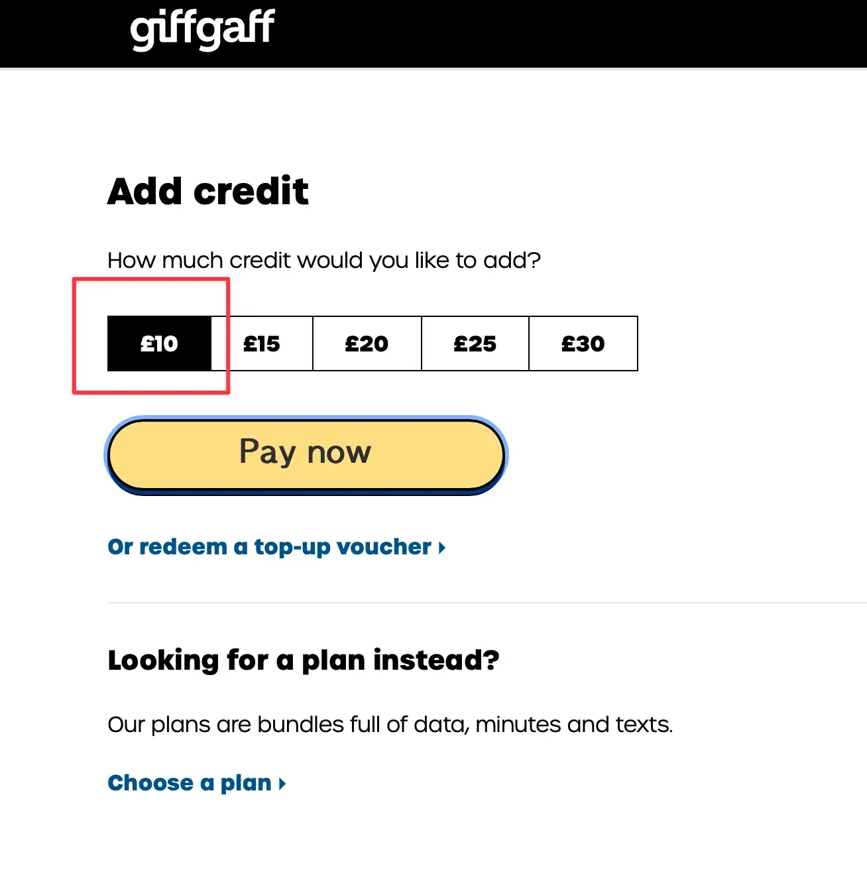Click the horizontal divider line below the voucher link
The height and width of the screenshot is (870, 867).
coord(464,603)
